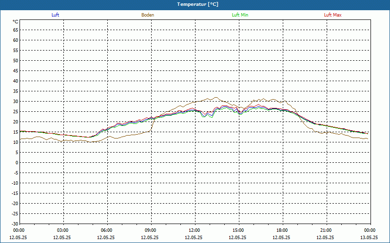This screenshot has width=390, height=243.
Task: Click the °C unit label on axis
Action: point(16,22)
